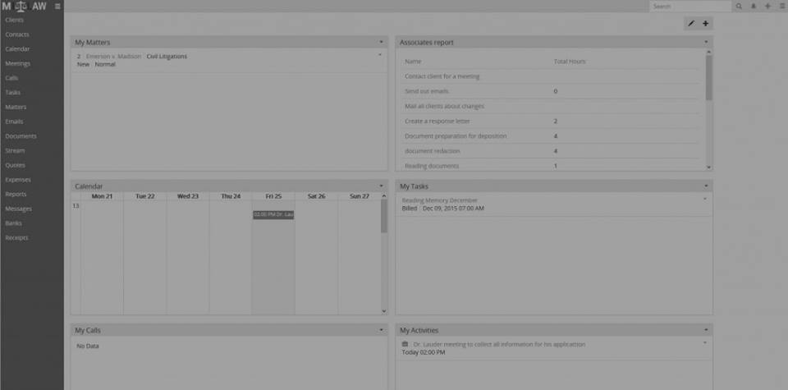Add a dashboard widget with plus button

[706, 23]
